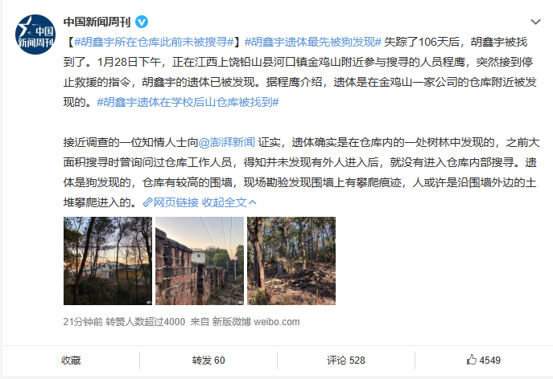The width and height of the screenshot is (553, 379).
Task: Visit the @澎湃新闻 mention
Action: coord(227,142)
